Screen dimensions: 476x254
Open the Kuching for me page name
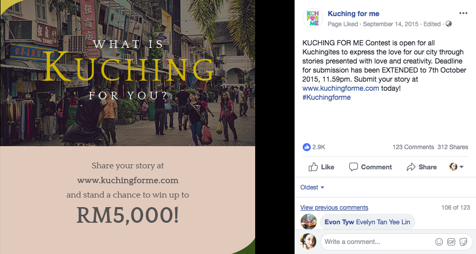(x=353, y=14)
